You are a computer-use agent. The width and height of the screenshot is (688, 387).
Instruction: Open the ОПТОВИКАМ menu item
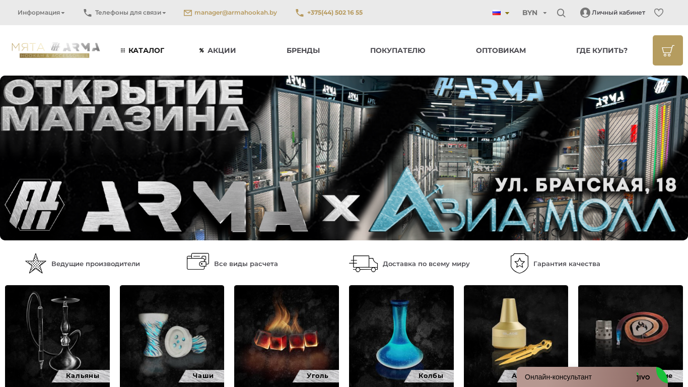[501, 50]
